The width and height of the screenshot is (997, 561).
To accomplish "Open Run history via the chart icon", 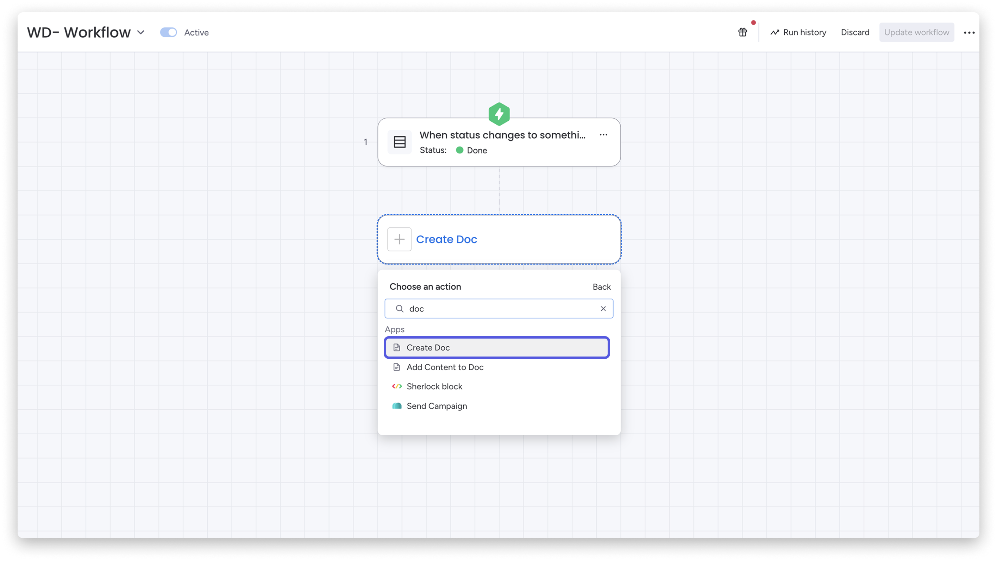I will click(x=775, y=32).
